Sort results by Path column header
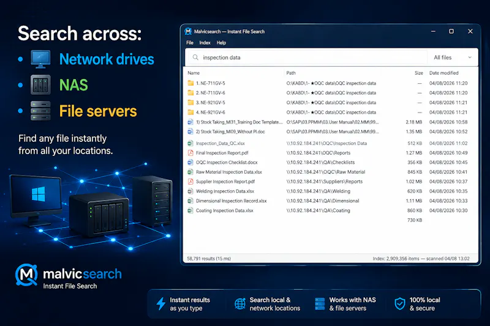The image size is (490, 326). click(291, 73)
